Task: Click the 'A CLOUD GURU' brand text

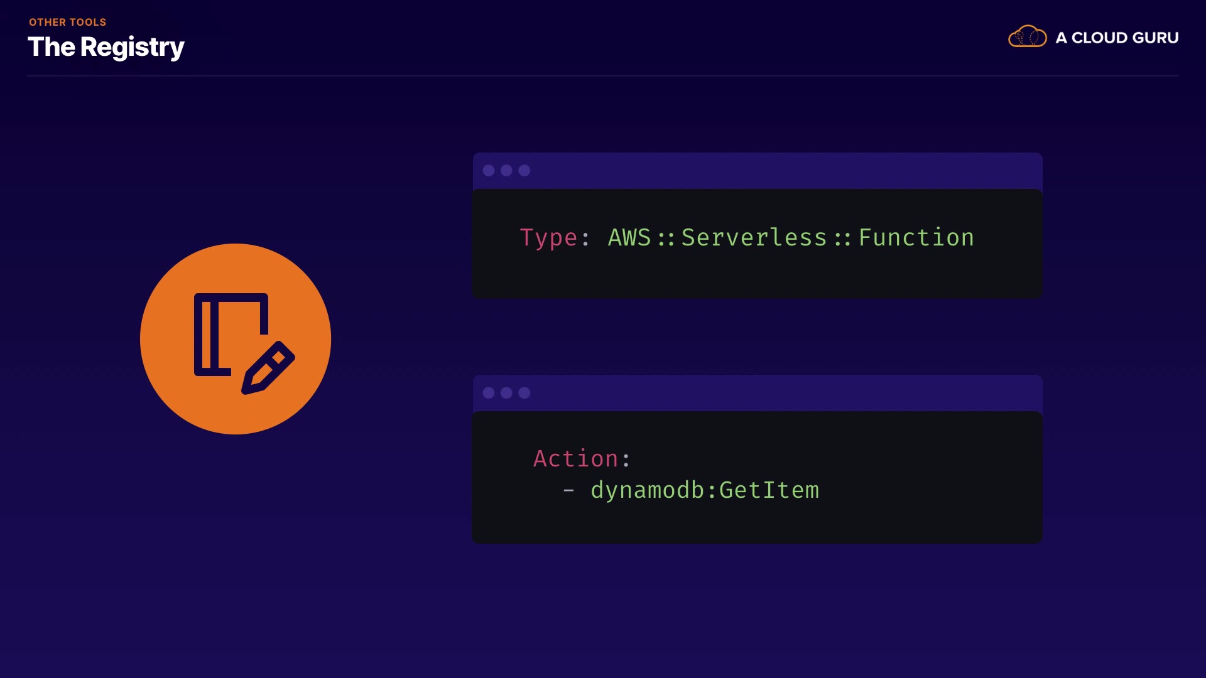Action: tap(1117, 38)
